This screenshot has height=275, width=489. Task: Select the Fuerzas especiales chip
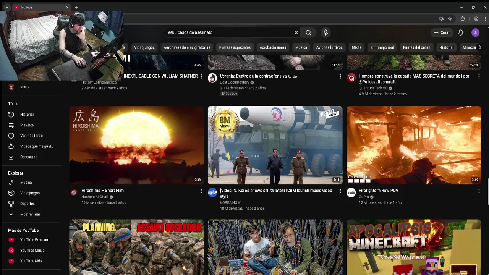coord(235,47)
